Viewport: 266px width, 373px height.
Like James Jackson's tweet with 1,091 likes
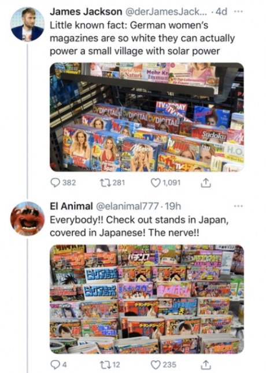pos(166,182)
